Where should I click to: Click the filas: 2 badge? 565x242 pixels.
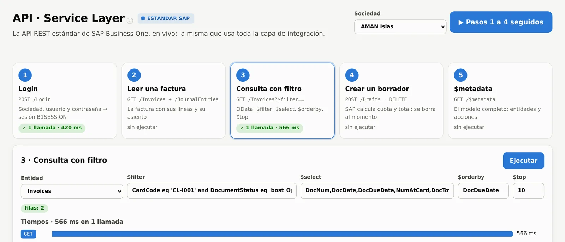pyautogui.click(x=34, y=208)
